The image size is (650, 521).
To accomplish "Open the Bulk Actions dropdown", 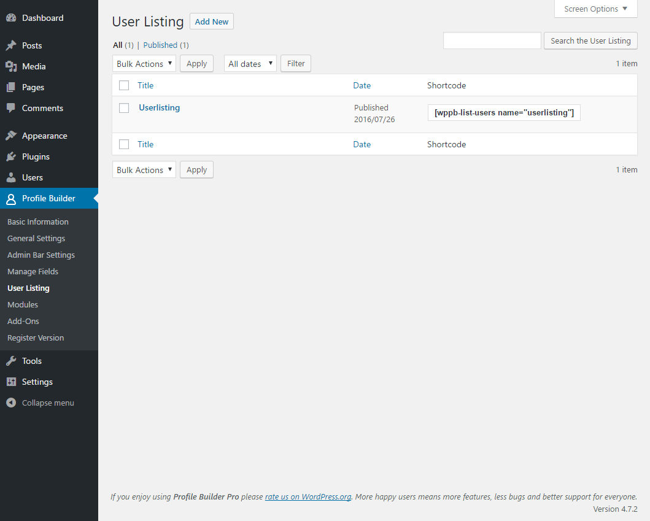I will pos(144,63).
